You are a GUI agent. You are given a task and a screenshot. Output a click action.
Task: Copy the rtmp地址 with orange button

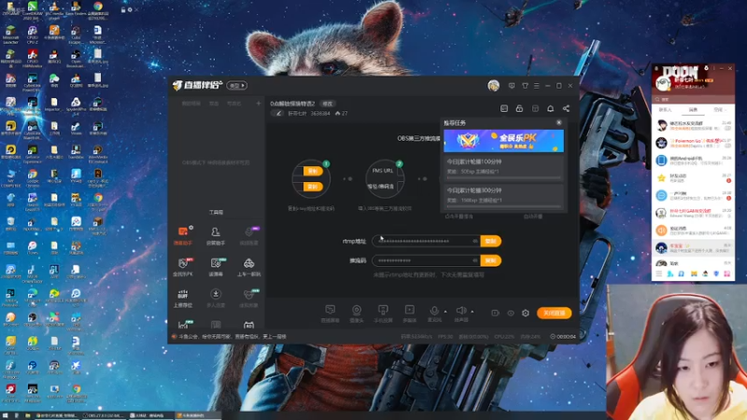491,241
